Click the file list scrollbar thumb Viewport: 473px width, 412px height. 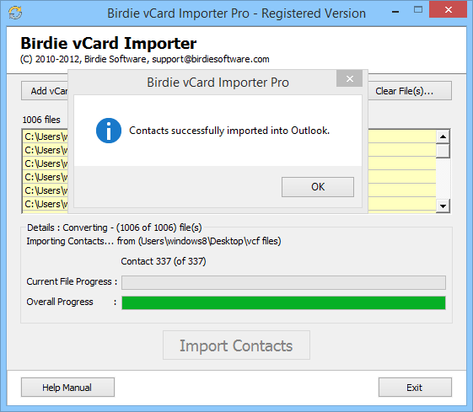443,151
